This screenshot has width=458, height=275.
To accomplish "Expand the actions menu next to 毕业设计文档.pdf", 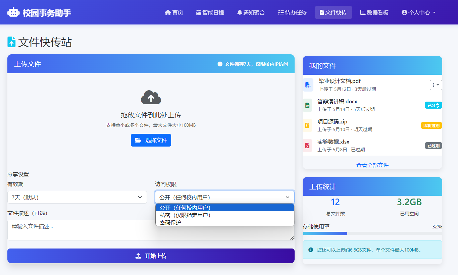I will tap(436, 85).
